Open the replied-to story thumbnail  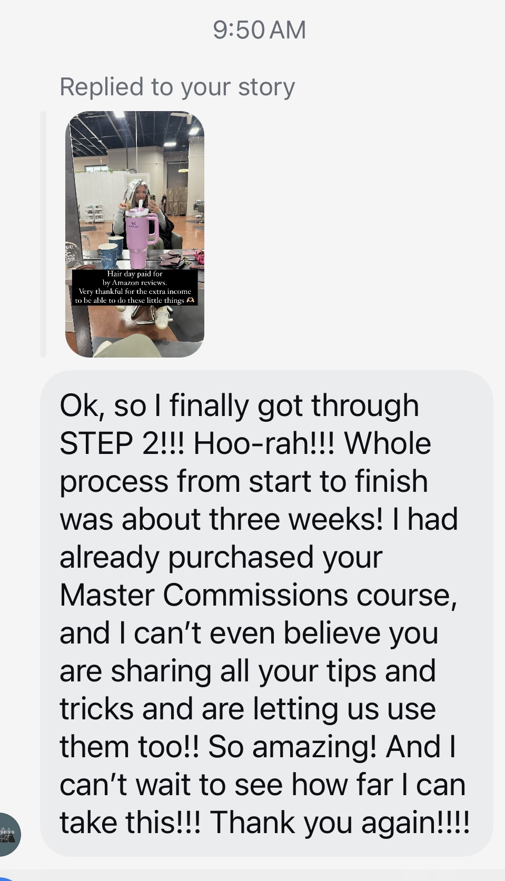[x=135, y=234]
